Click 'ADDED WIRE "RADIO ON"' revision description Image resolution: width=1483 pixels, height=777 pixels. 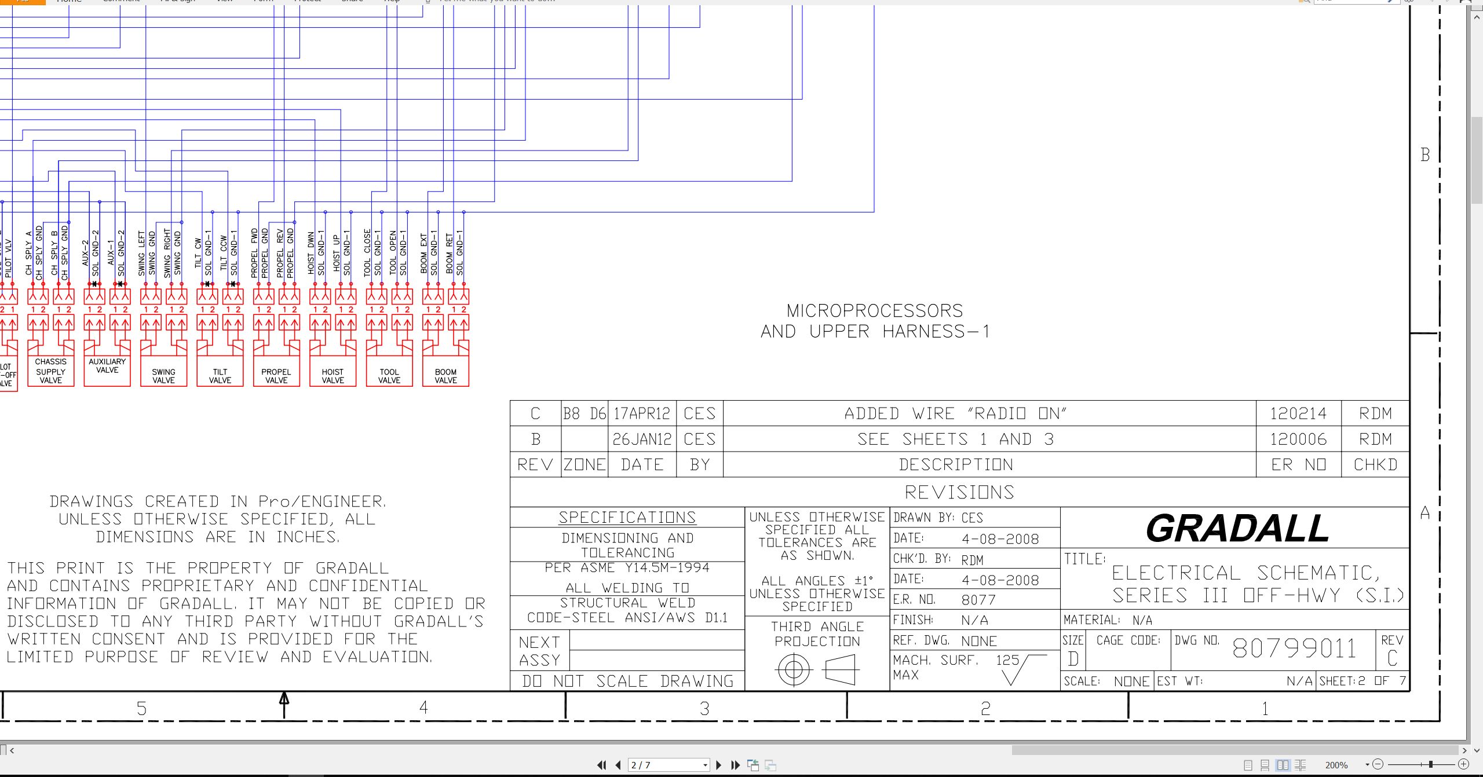point(955,413)
